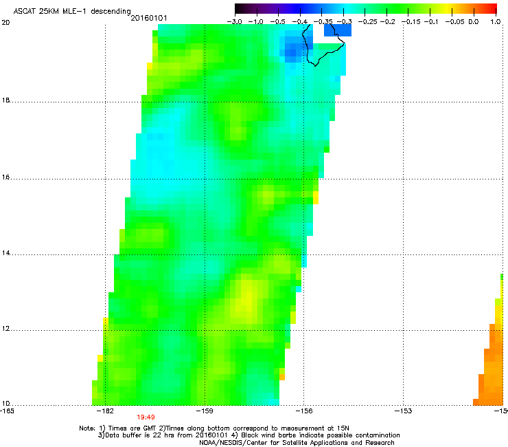508x447 pixels.
Task: Click the color bar label -3.0
Action: click(234, 22)
